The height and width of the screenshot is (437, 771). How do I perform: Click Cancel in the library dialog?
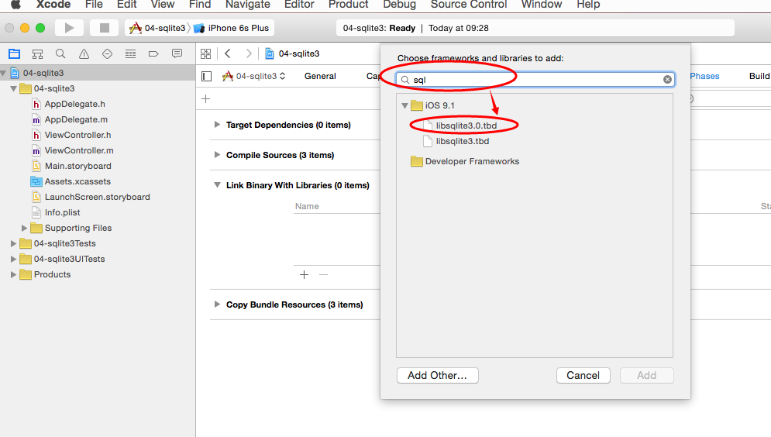pyautogui.click(x=583, y=376)
